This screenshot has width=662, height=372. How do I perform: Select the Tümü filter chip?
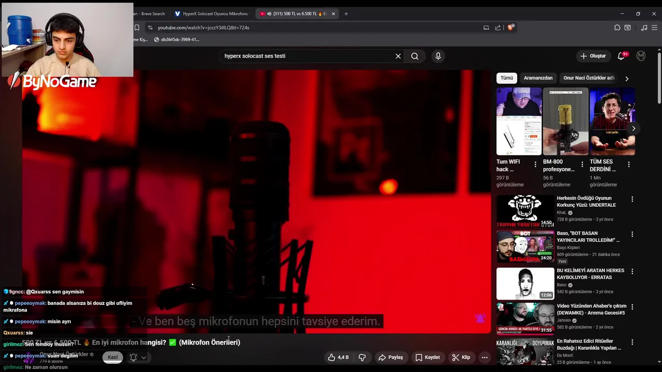(x=507, y=78)
